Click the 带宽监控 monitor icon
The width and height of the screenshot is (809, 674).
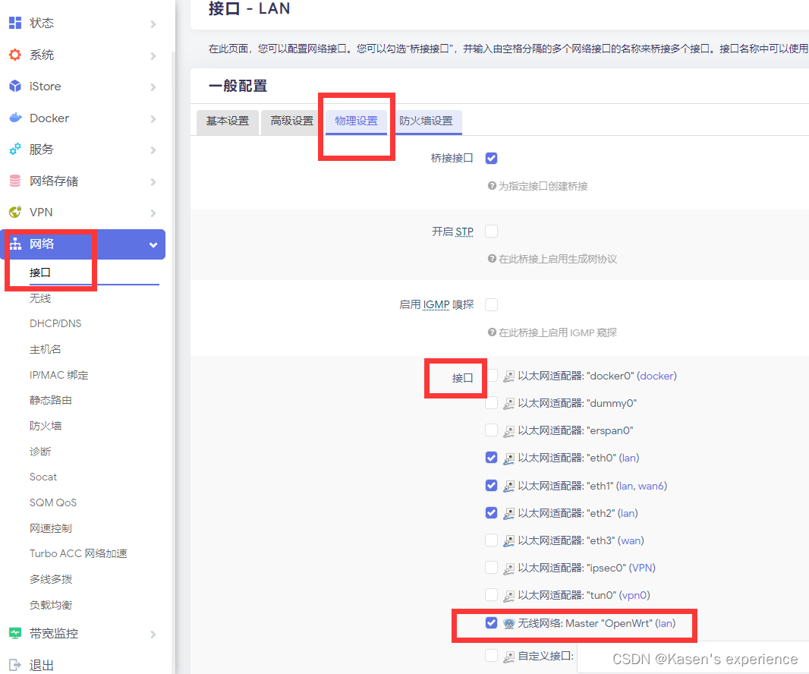pyautogui.click(x=15, y=633)
